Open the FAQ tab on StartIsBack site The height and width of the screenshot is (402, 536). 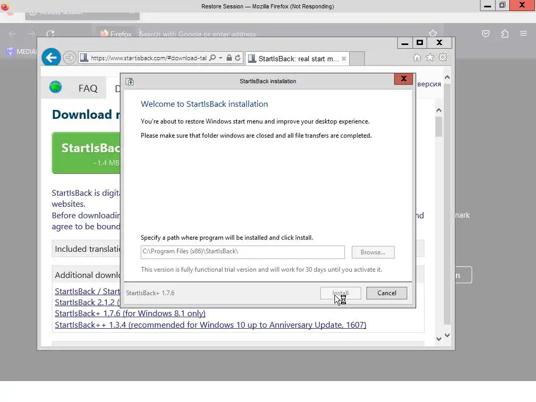[88, 88]
